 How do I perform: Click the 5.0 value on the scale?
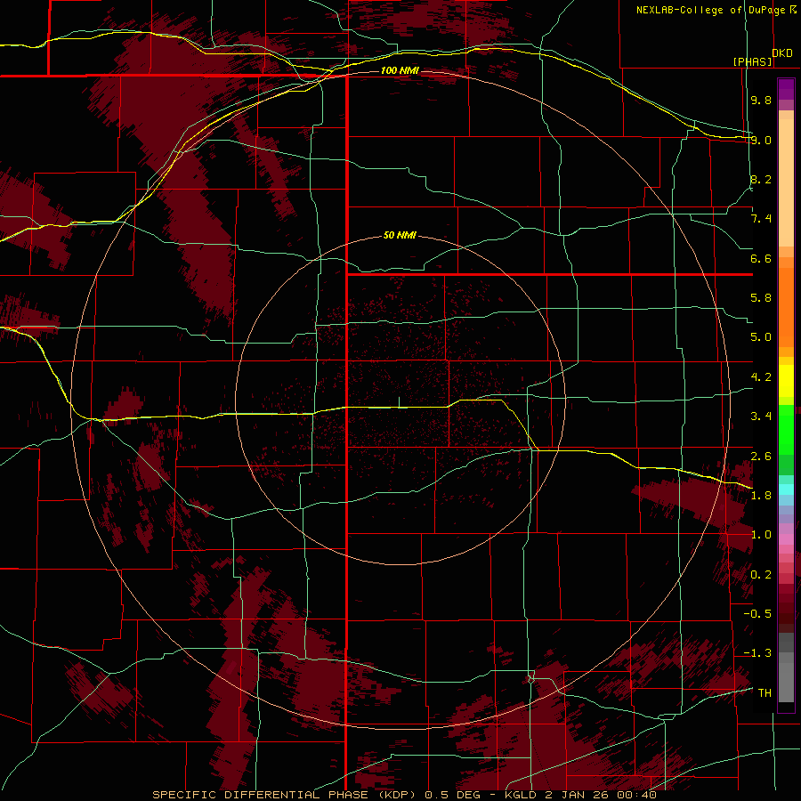[x=761, y=337]
